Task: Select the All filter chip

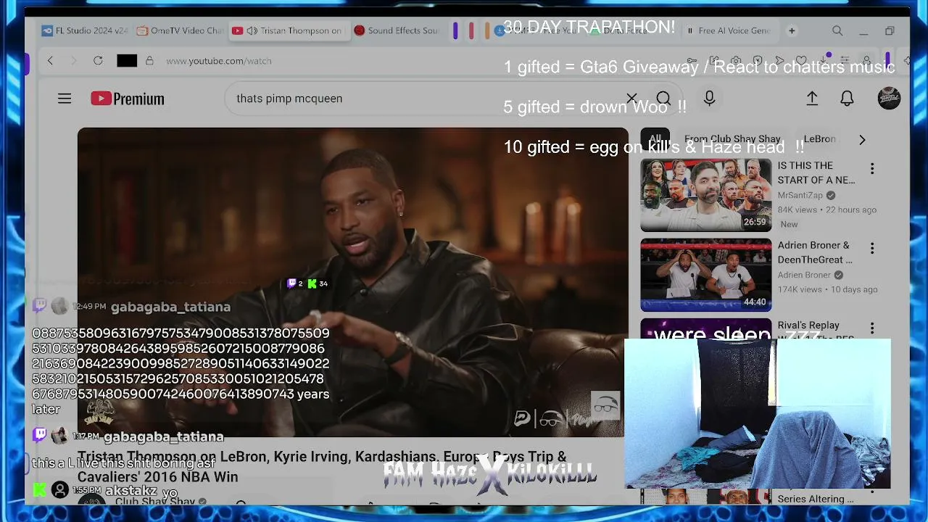Action: tap(655, 139)
